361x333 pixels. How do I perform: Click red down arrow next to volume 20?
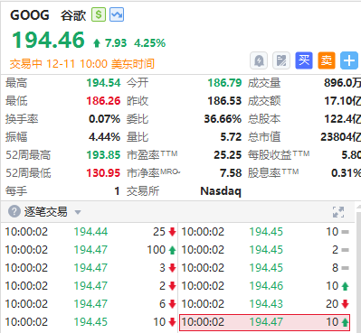point(346,304)
